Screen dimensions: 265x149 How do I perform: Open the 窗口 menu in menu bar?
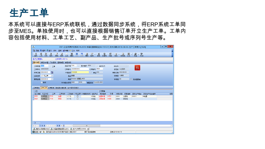tap(50, 50)
